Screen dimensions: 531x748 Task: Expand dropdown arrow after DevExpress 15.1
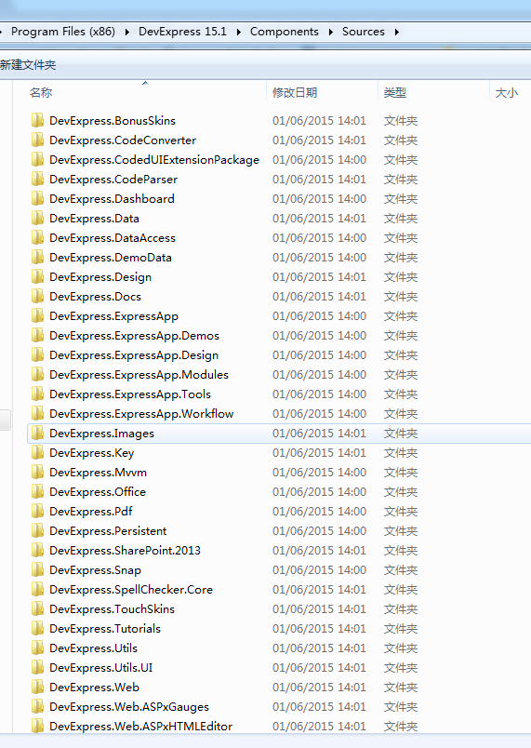[x=238, y=32]
